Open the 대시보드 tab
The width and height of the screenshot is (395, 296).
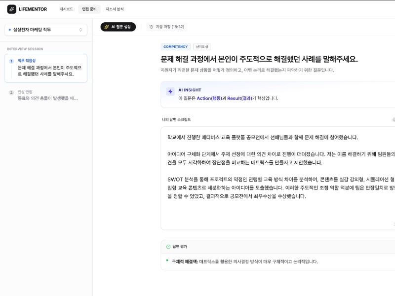click(66, 9)
